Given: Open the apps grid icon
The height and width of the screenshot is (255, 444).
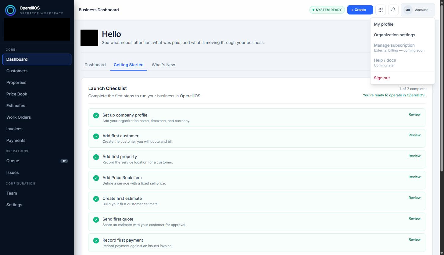Looking at the screenshot, I should click(x=381, y=10).
